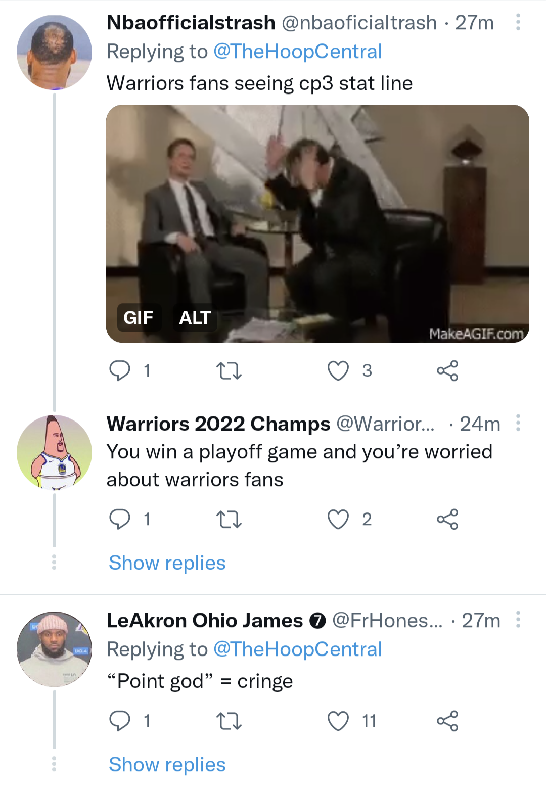
Task: Open more options for LeAkron Ohio James tweet
Action: click(518, 620)
